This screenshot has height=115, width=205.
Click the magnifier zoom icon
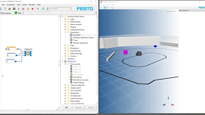[38, 9]
